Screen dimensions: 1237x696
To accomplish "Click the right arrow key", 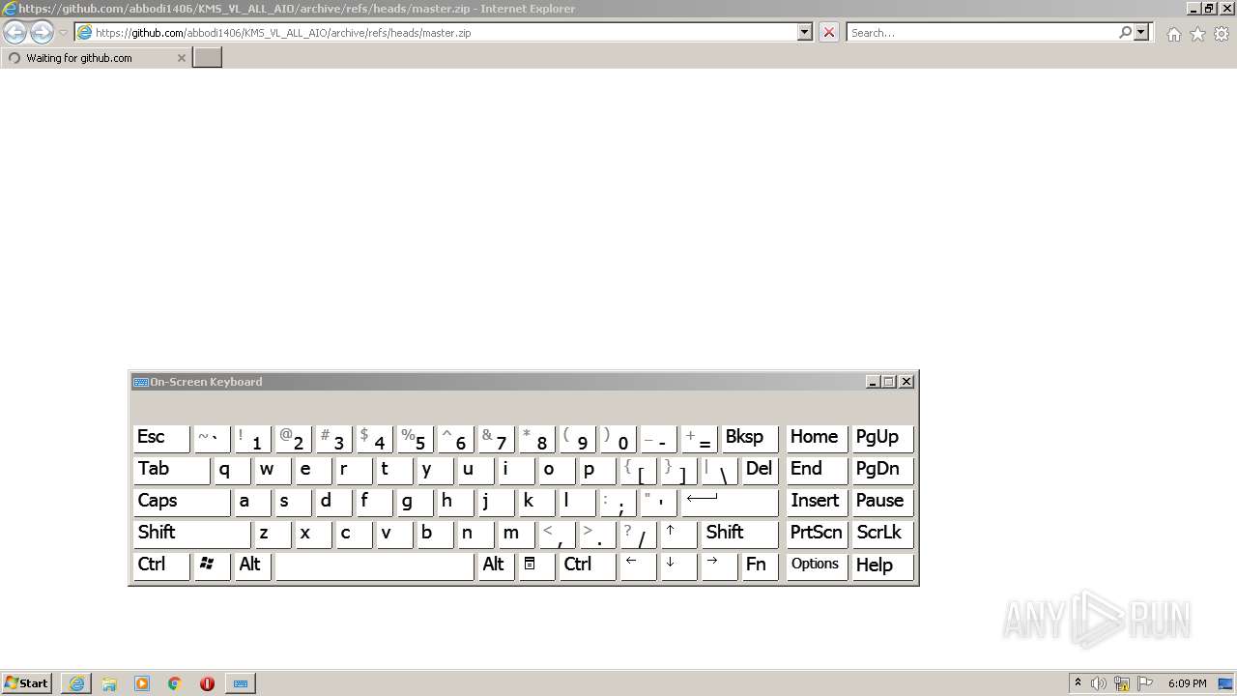I will pyautogui.click(x=719, y=565).
